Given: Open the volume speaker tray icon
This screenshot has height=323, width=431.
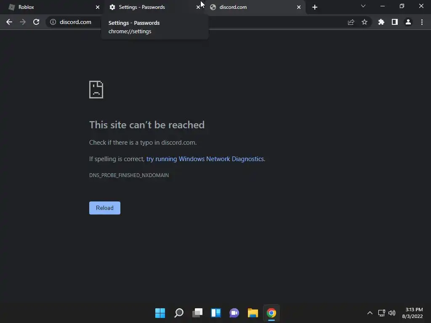Looking at the screenshot, I should [392, 313].
